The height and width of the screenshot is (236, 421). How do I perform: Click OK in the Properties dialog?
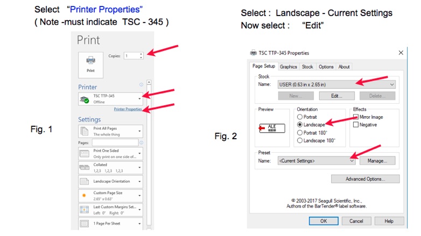point(324,221)
